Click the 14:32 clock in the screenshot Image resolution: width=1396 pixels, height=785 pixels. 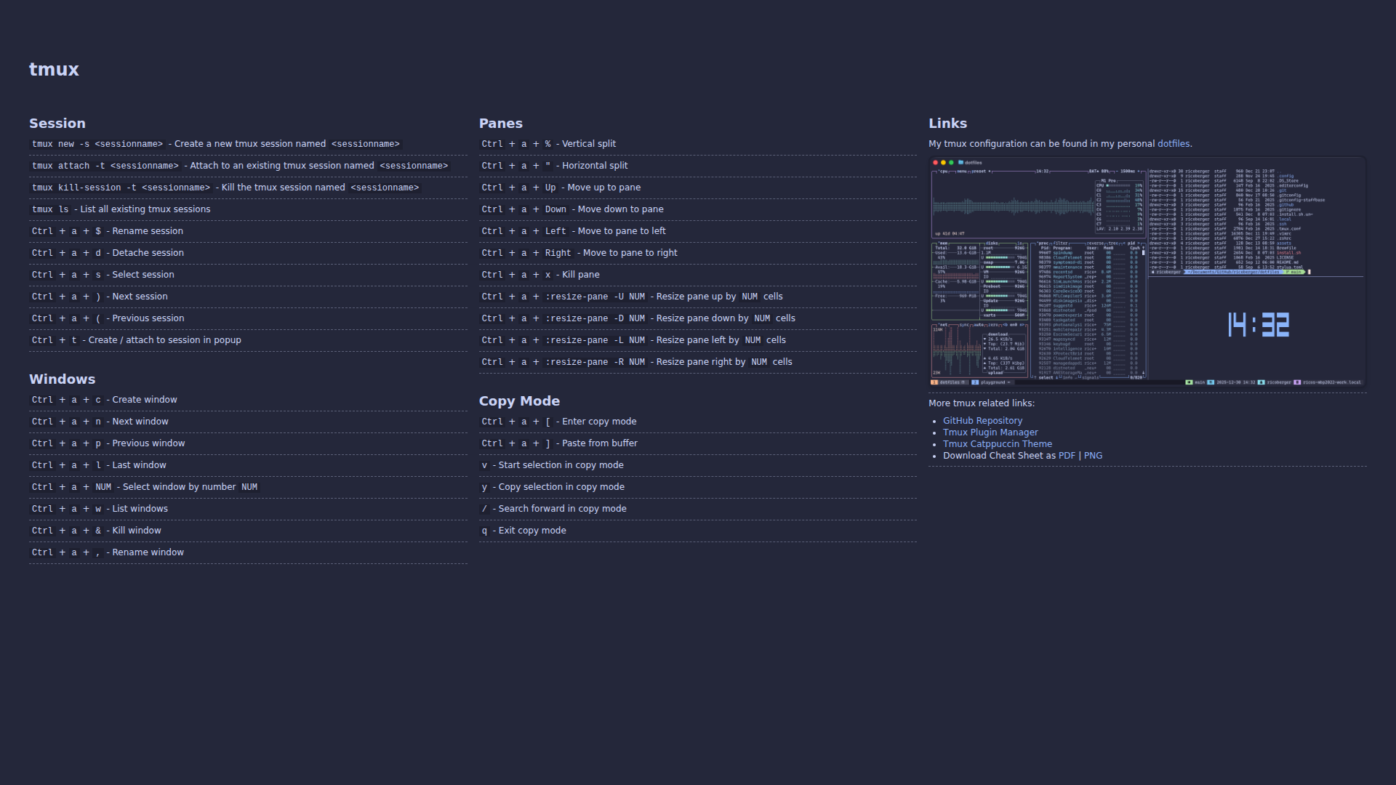[1258, 325]
